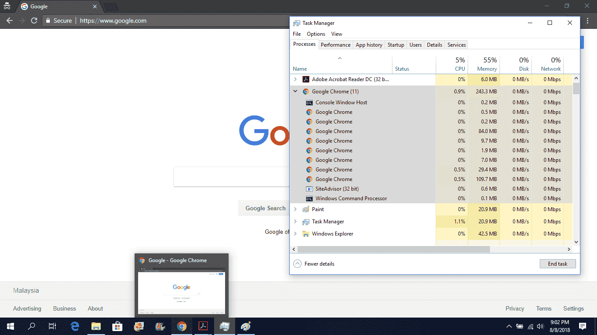Click the Paint process icon in Task Manager
The image size is (597, 335).
305,209
